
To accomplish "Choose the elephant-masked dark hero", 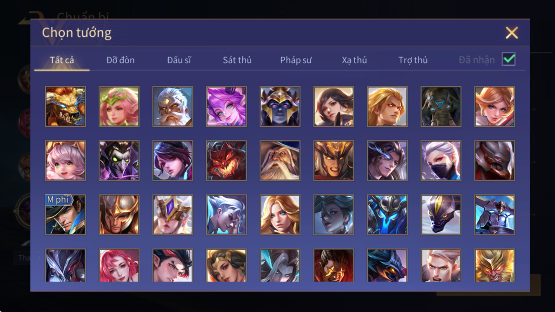I will [441, 107].
